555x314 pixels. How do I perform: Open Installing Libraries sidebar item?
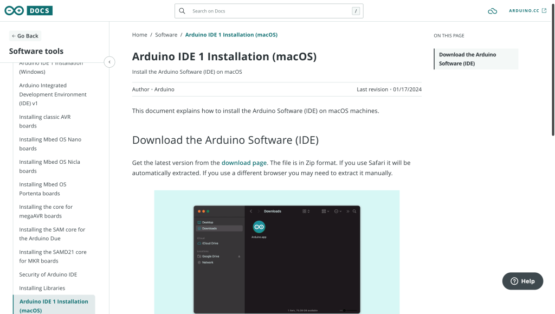coord(42,288)
